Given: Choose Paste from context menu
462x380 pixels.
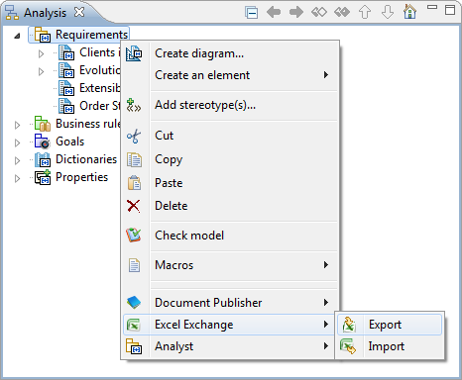Looking at the screenshot, I should pyautogui.click(x=230, y=183).
